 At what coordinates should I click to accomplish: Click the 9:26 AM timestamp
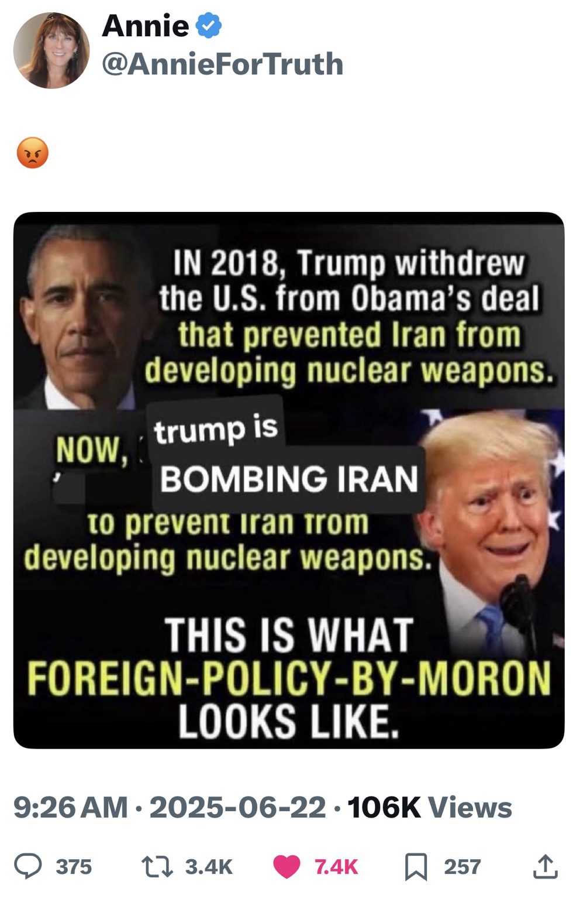pos(70,808)
